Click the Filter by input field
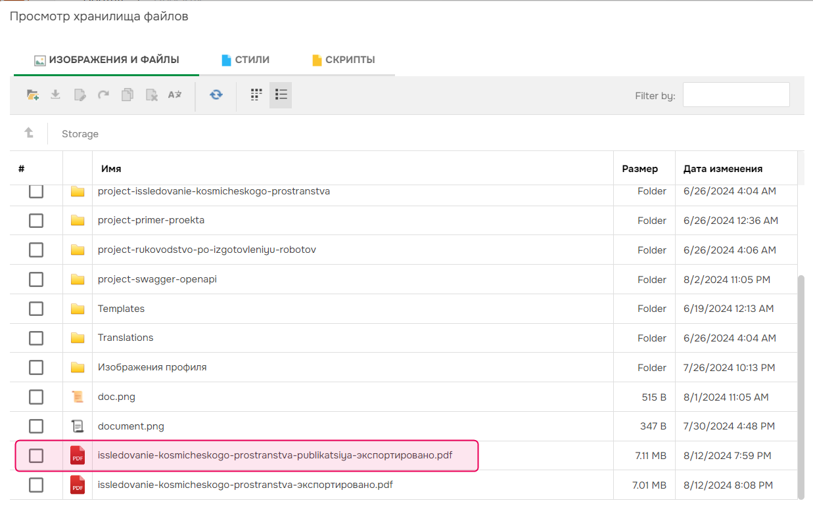Screen dimensions: 813x509 736,95
